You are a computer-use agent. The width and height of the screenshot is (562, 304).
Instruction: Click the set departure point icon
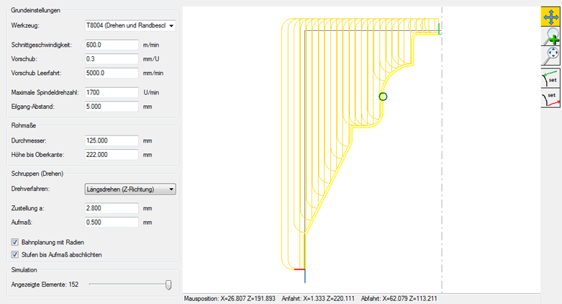[550, 97]
